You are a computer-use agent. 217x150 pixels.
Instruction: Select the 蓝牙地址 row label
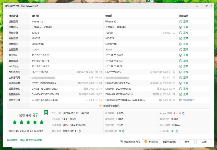(13, 55)
